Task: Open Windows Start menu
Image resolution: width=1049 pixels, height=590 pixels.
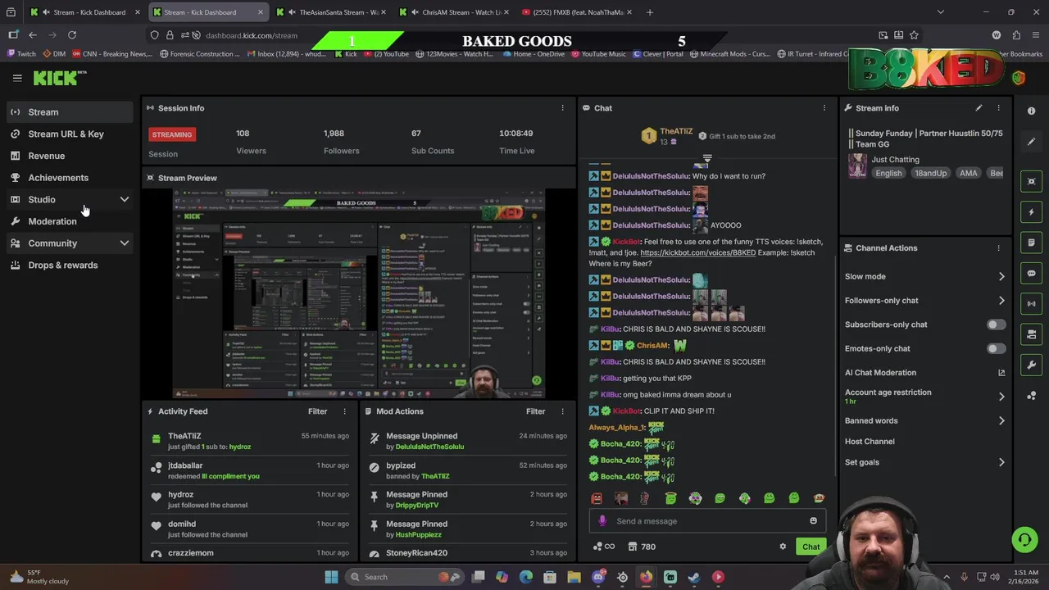Action: (x=331, y=577)
